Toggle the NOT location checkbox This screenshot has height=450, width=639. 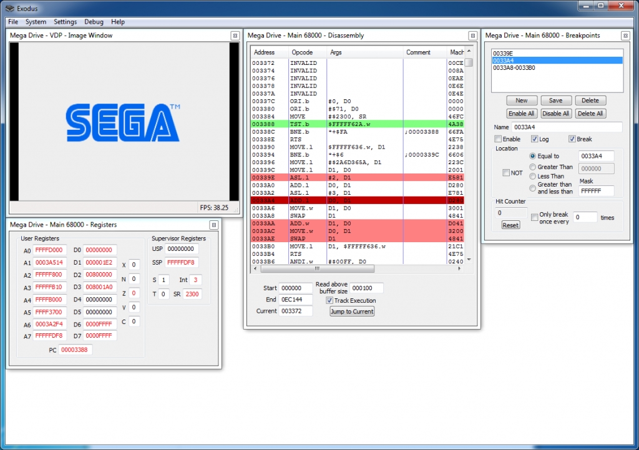point(506,173)
